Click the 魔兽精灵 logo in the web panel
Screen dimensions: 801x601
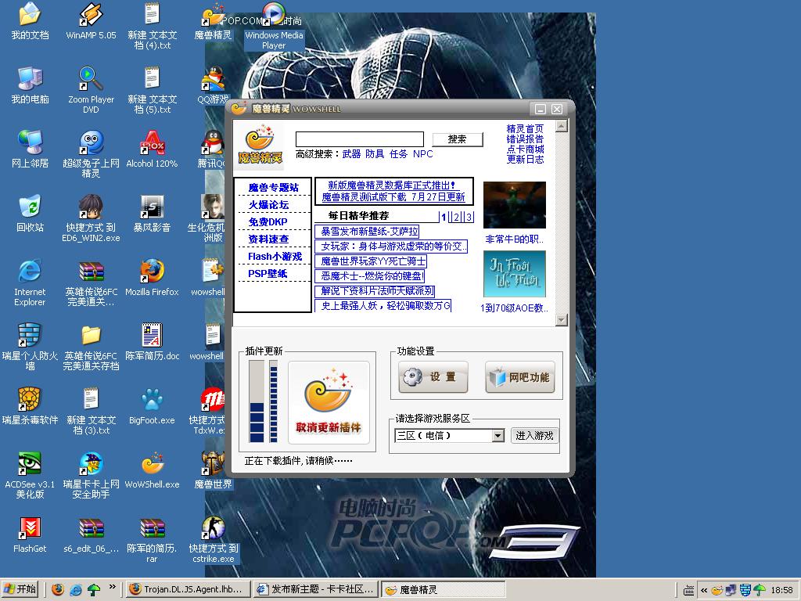[260, 146]
